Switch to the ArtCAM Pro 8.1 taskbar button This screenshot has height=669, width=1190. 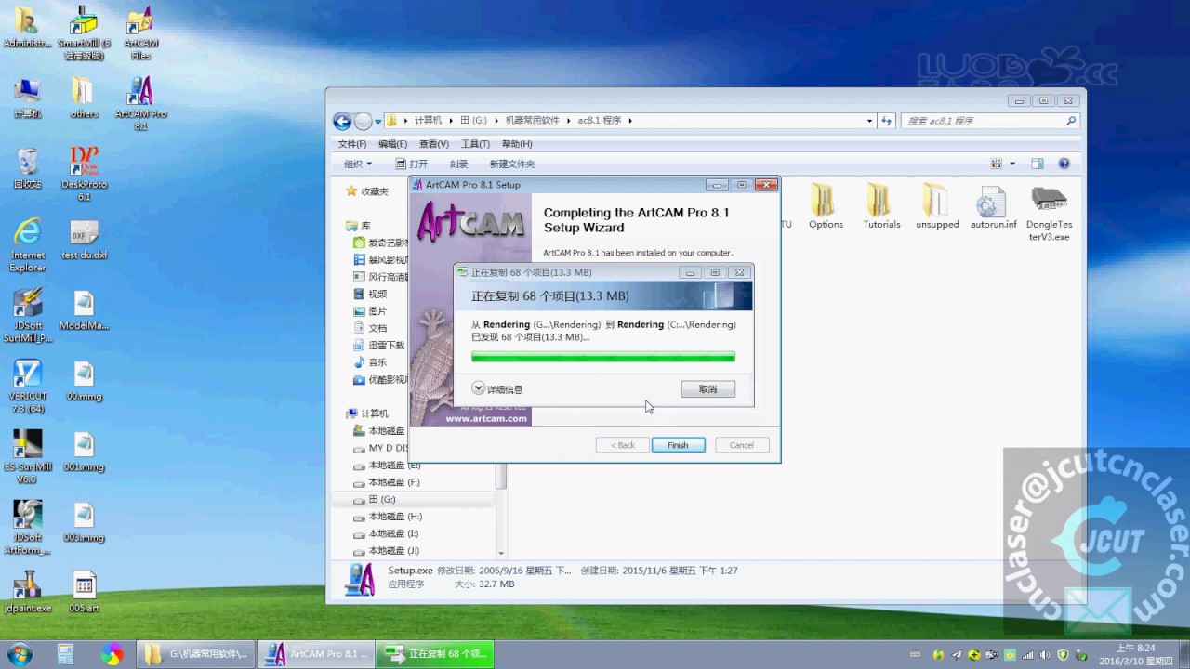click(x=315, y=654)
